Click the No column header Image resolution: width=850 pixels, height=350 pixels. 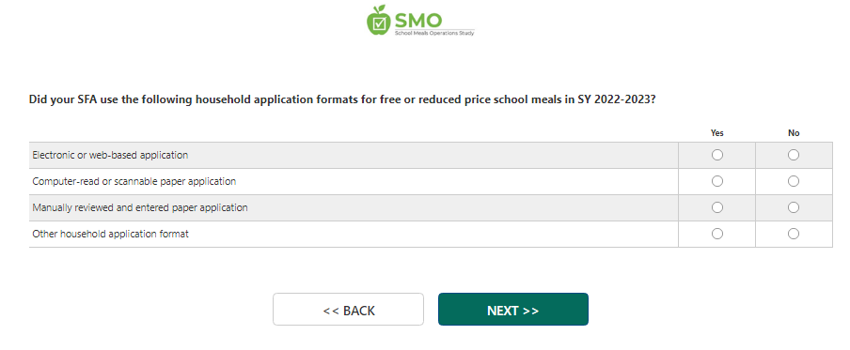pos(794,132)
